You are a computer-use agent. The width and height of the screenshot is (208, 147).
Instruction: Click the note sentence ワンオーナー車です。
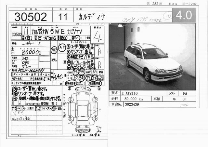(x=29, y=94)
